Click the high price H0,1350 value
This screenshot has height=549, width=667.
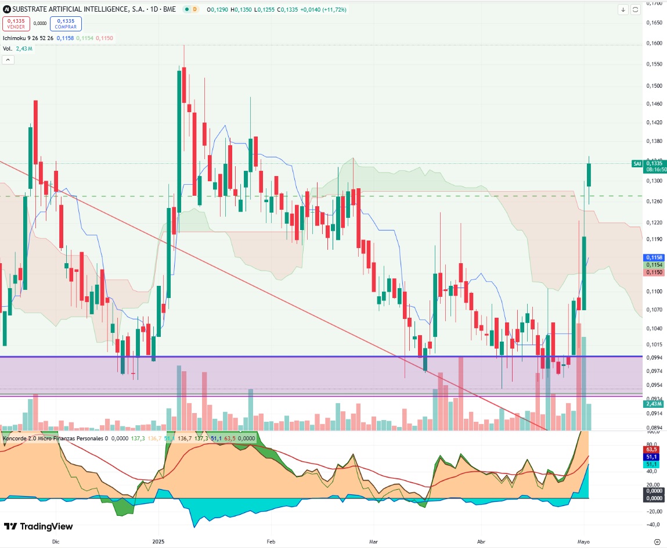pyautogui.click(x=241, y=9)
